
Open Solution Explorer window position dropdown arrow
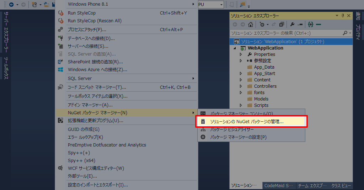(x=337, y=16)
